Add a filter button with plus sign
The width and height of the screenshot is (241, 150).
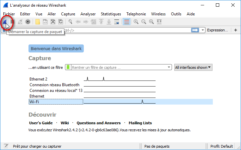pyautogui.click(x=236, y=30)
